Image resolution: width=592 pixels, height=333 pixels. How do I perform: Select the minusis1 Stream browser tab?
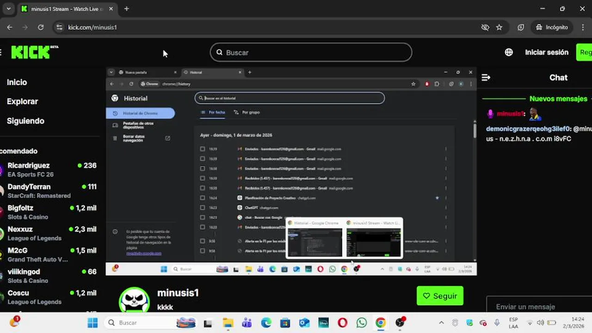pyautogui.click(x=67, y=9)
